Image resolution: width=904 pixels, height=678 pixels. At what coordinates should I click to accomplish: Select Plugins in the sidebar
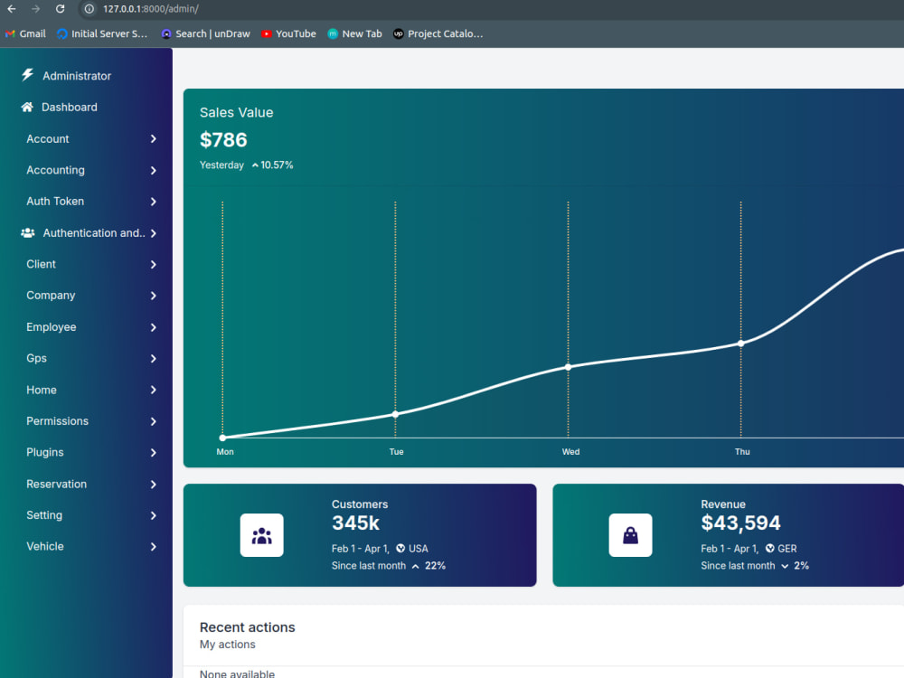tap(45, 452)
